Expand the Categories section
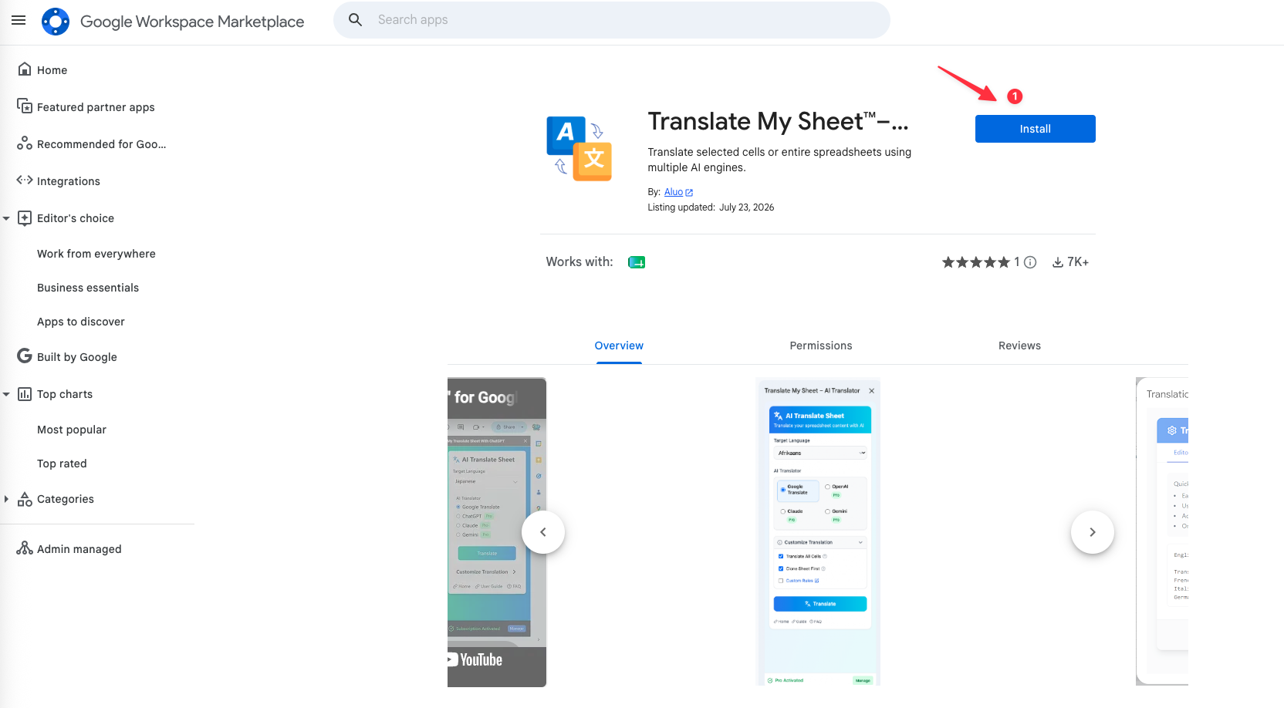This screenshot has height=708, width=1284. [6, 499]
